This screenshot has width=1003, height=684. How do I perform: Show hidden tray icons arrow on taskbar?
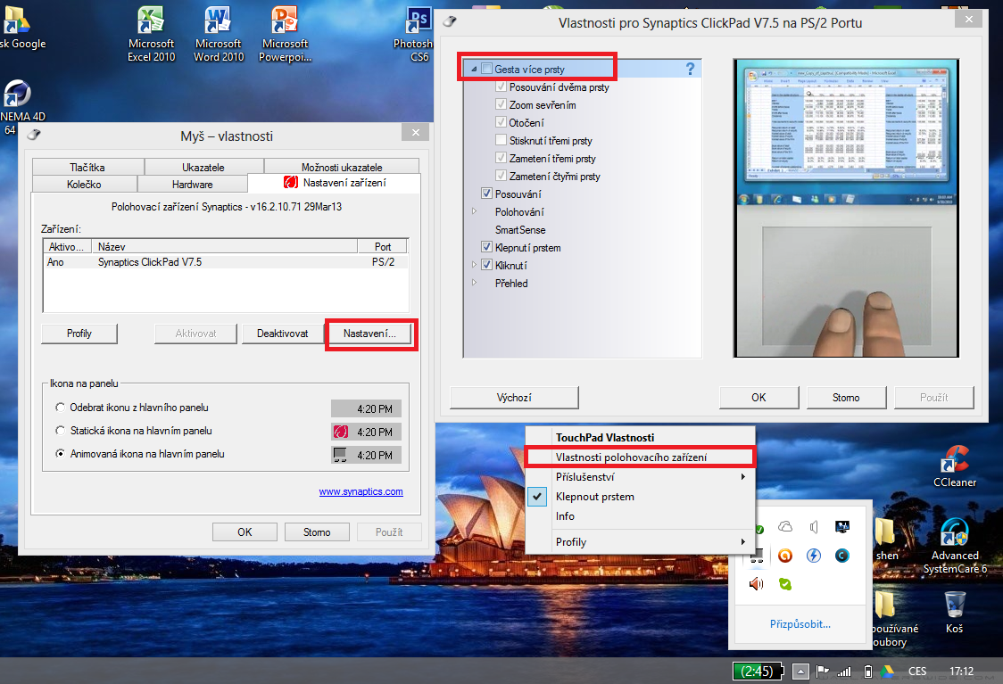pyautogui.click(x=800, y=672)
